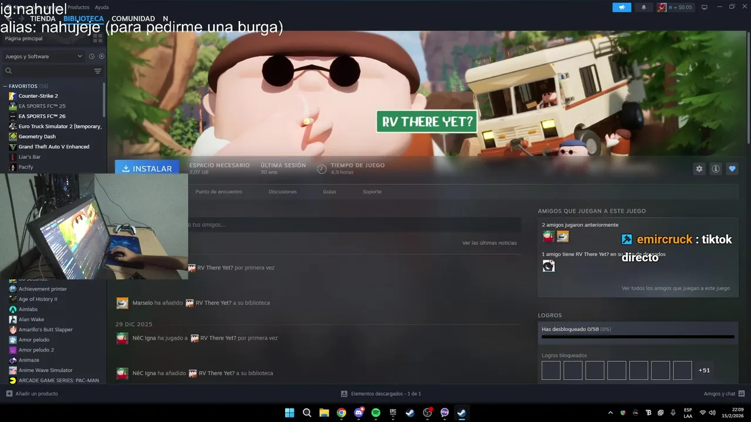Click Añadir un producto
Image resolution: width=751 pixels, height=422 pixels.
(32, 394)
